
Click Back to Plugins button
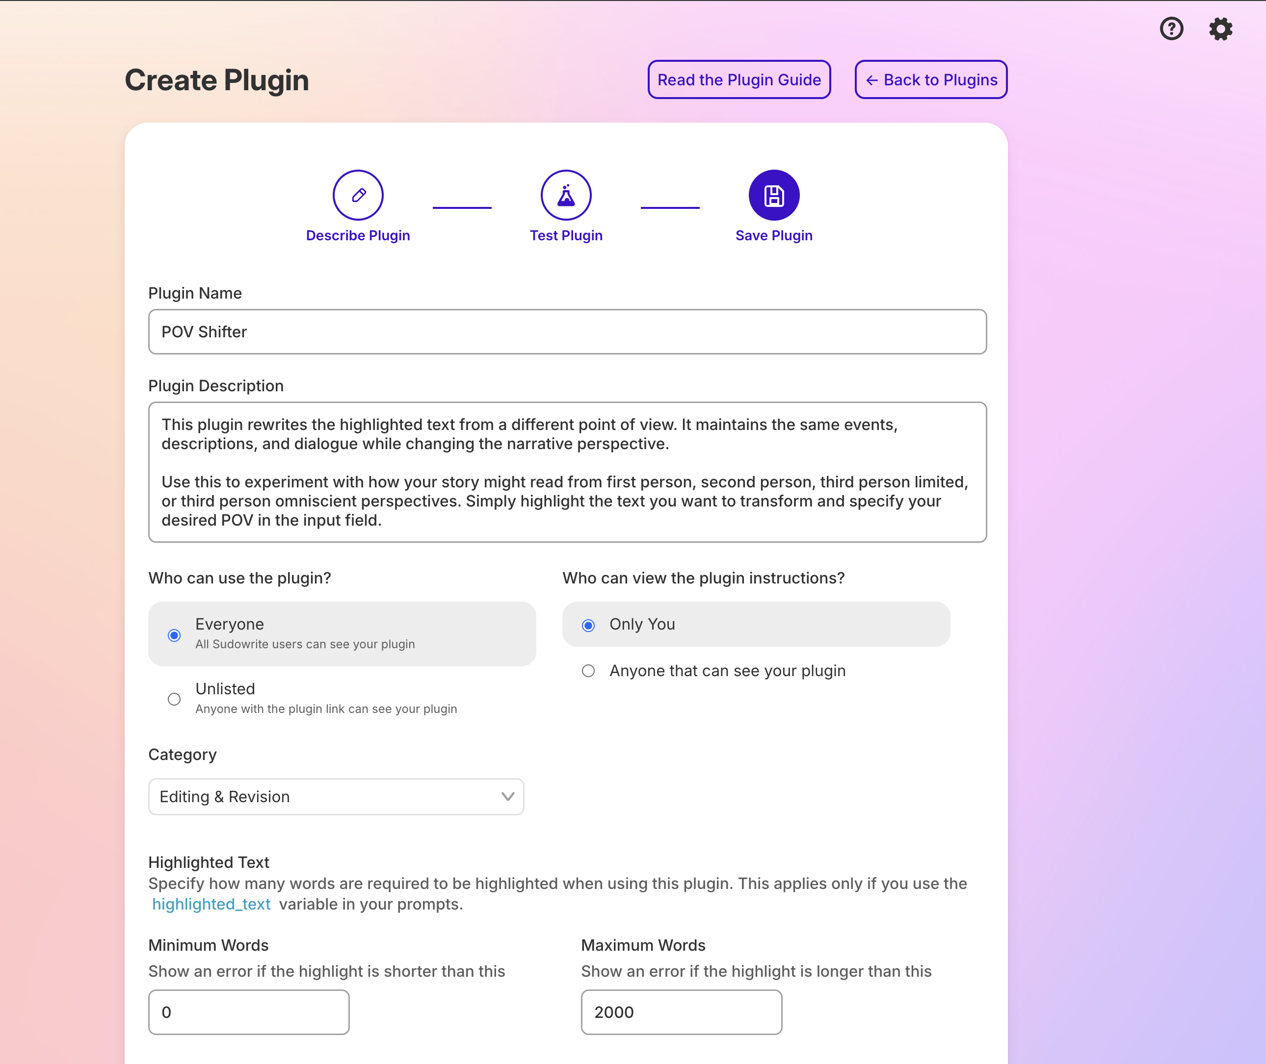tap(930, 79)
